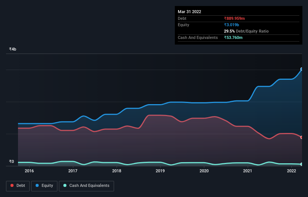Click the red Debt endpoint marker

click(302, 137)
